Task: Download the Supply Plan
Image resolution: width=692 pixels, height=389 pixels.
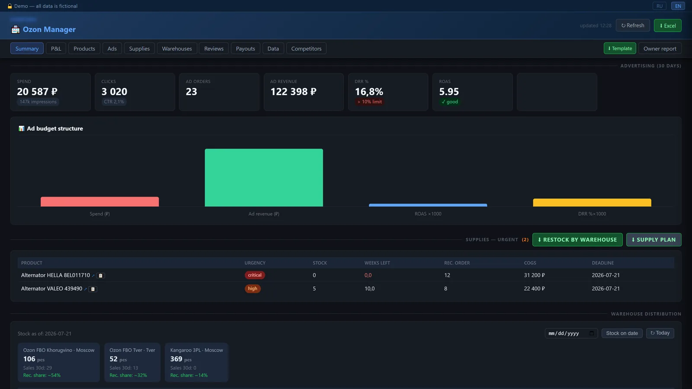Action: pyautogui.click(x=654, y=239)
